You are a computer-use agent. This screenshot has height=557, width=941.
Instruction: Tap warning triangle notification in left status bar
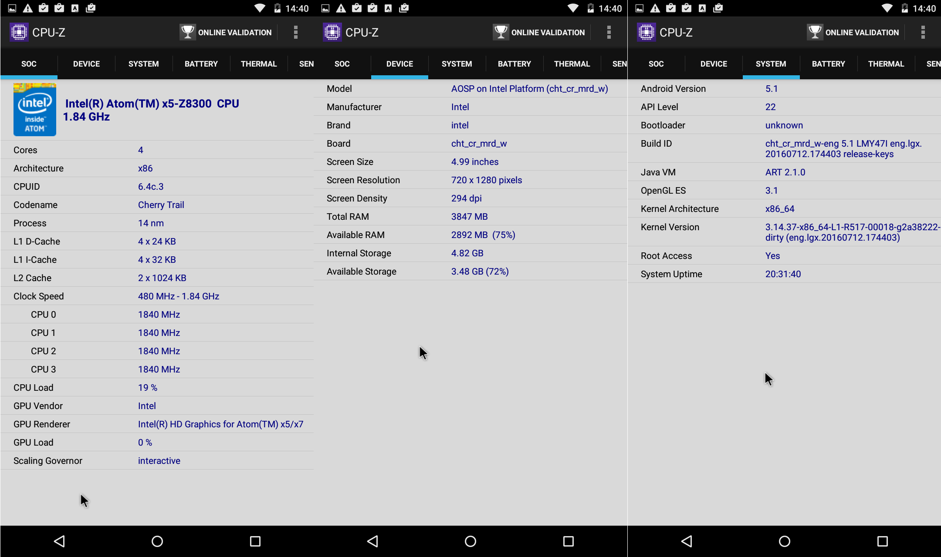(27, 8)
